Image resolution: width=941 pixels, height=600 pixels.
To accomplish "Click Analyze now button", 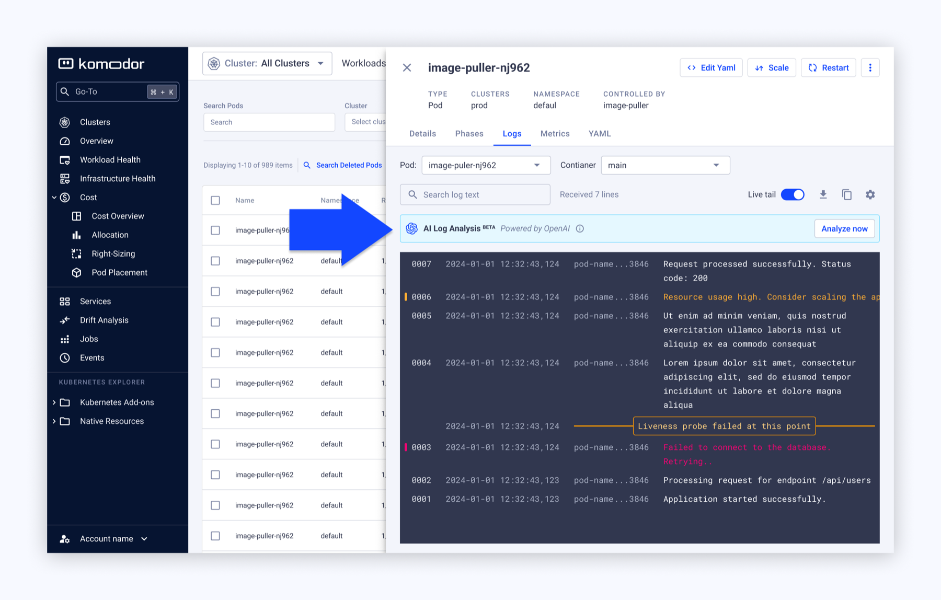I will pos(844,228).
